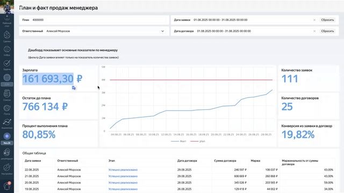Click the contract sum 345 026 ₽ cell
This screenshot has height=193, width=344.
tap(240, 182)
